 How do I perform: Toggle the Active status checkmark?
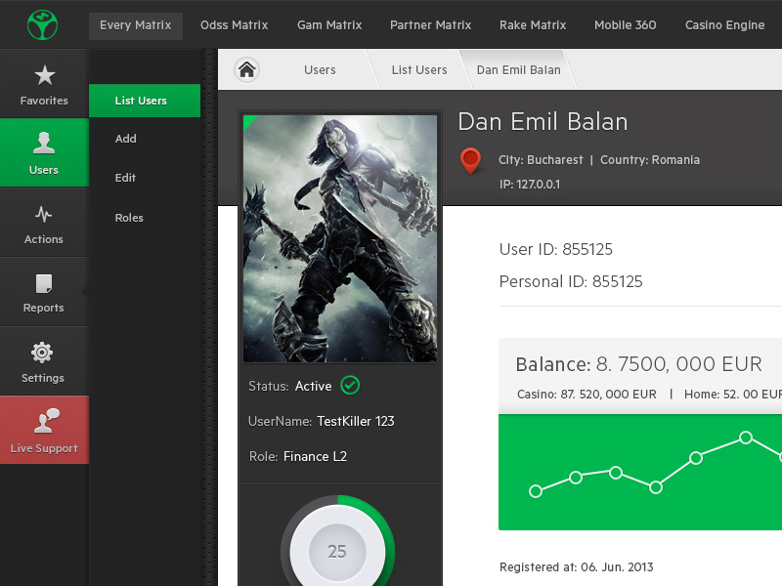coord(351,386)
